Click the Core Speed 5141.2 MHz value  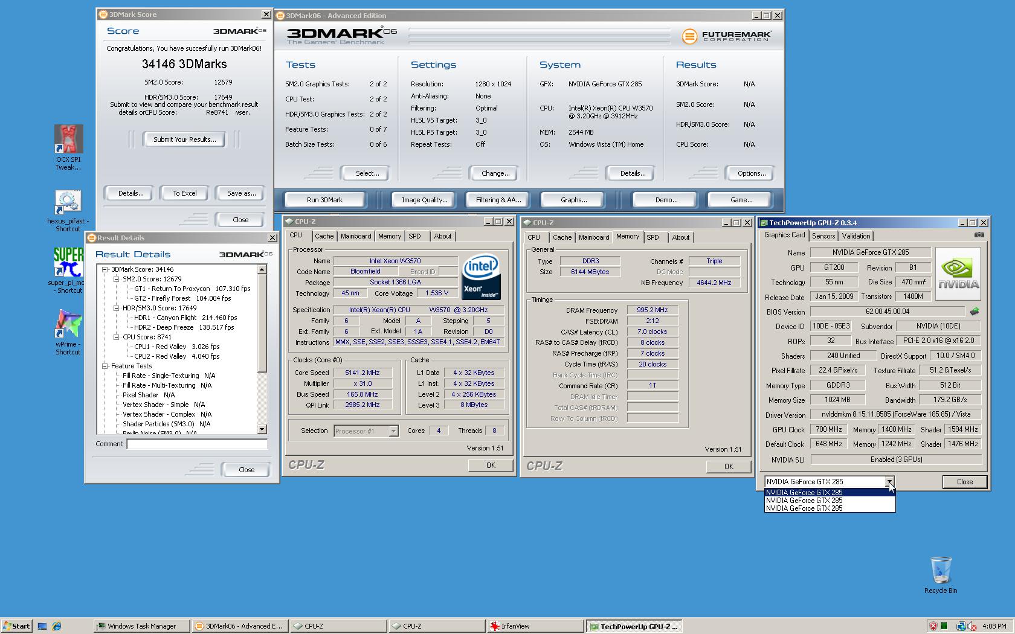(x=362, y=373)
